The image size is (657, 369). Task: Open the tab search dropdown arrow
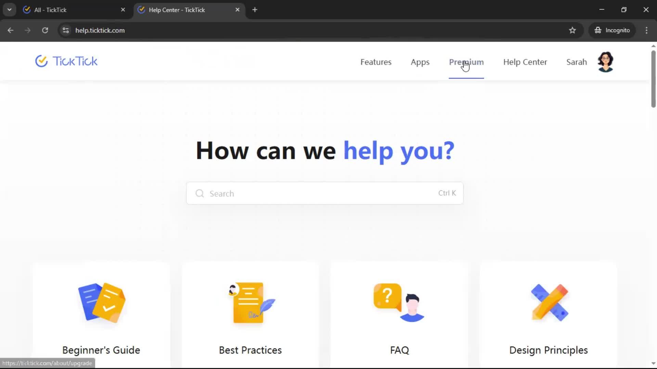pos(9,10)
